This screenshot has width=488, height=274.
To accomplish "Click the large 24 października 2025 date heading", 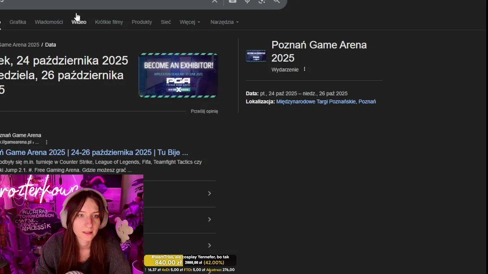I will coord(64,75).
